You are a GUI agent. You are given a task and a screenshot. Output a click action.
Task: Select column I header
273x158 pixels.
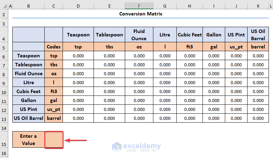pyautogui.click(x=214, y=6)
